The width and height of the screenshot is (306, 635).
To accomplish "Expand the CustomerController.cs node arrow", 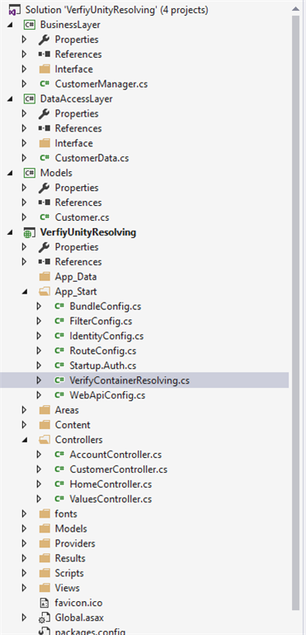I will point(39,470).
